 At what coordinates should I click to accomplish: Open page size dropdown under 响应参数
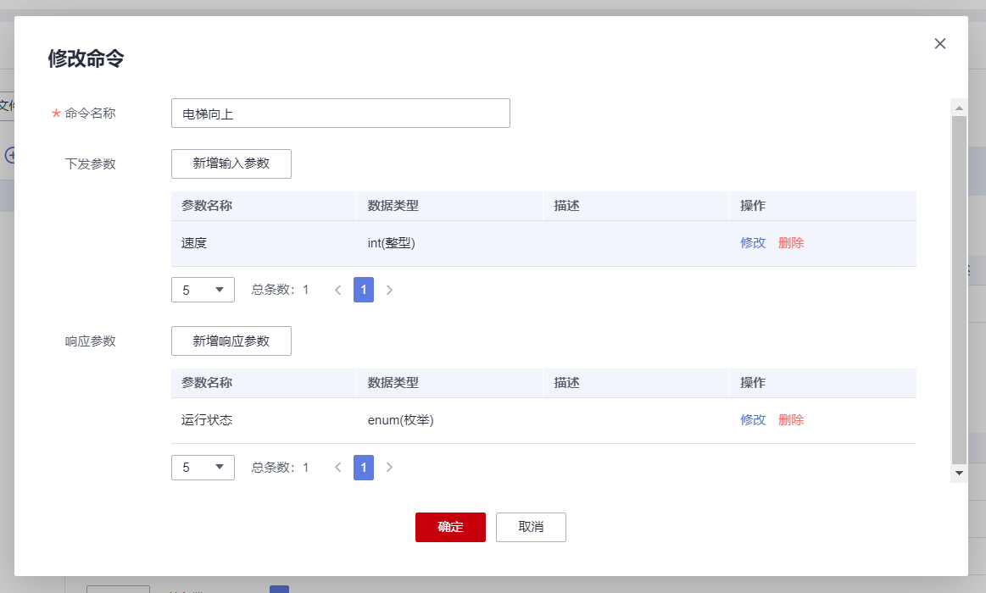203,467
